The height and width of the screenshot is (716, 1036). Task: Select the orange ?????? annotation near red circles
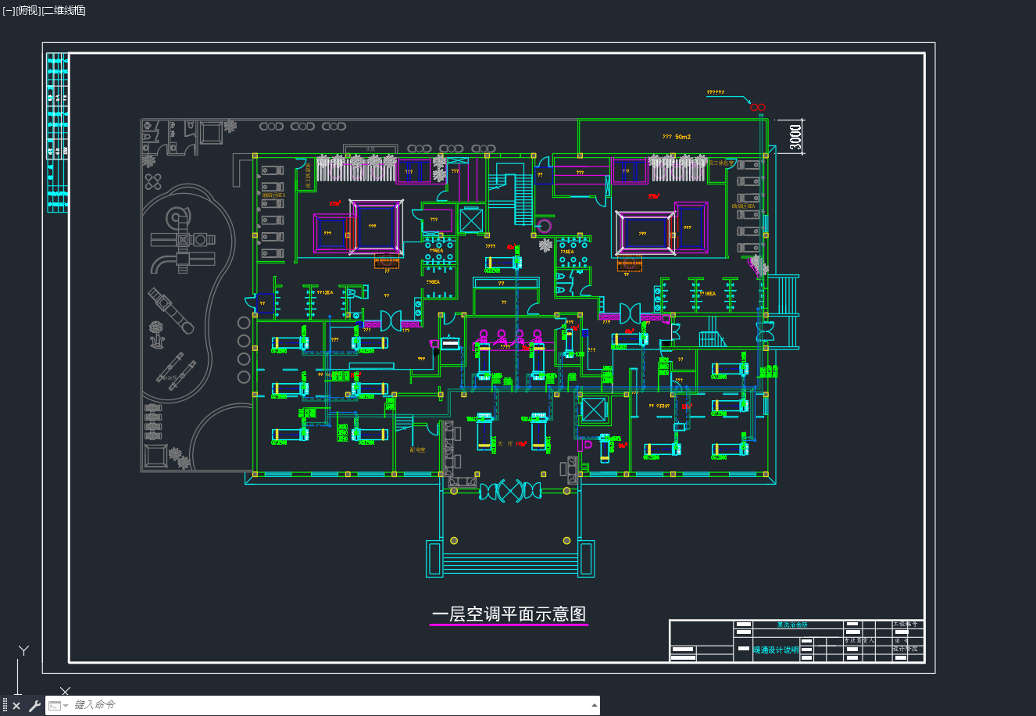715,92
